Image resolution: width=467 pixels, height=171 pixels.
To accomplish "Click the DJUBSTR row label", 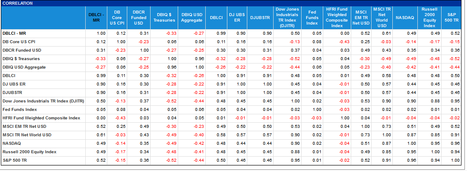I will (x=12, y=93).
